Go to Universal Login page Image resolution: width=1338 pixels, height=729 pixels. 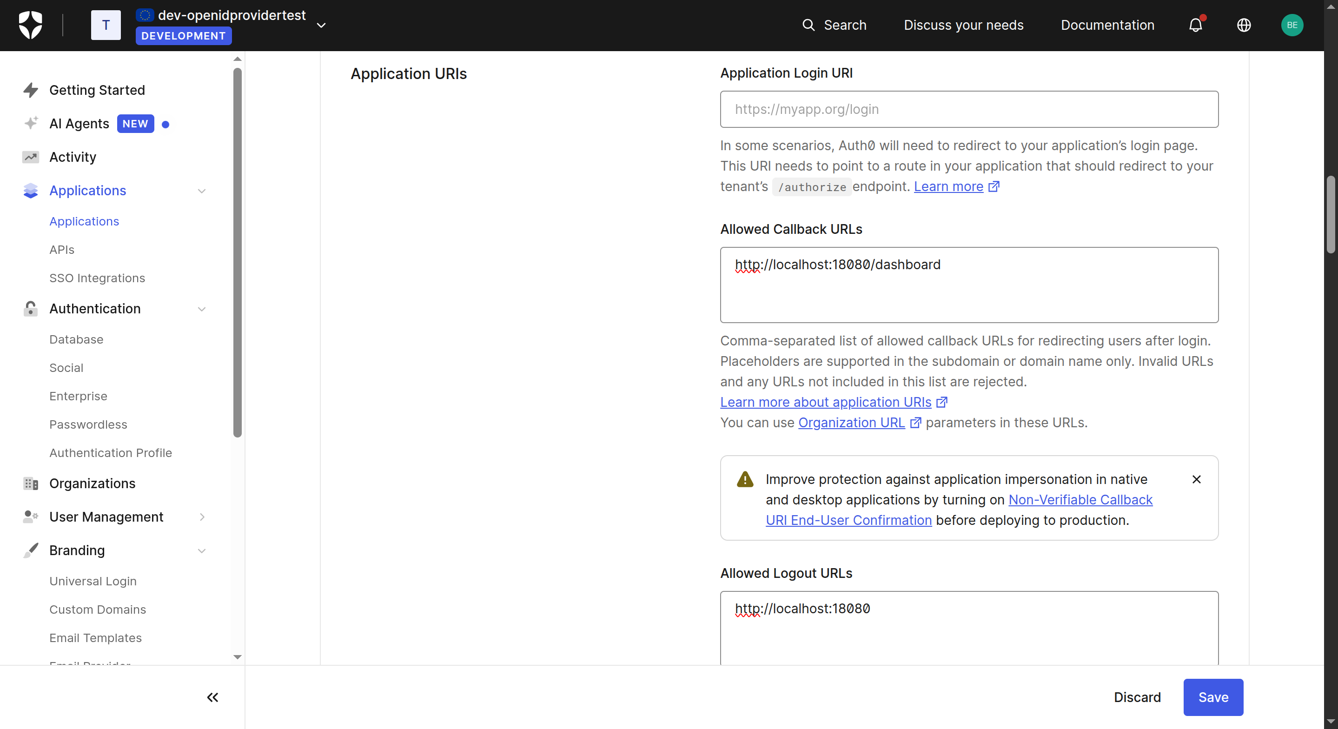(93, 581)
